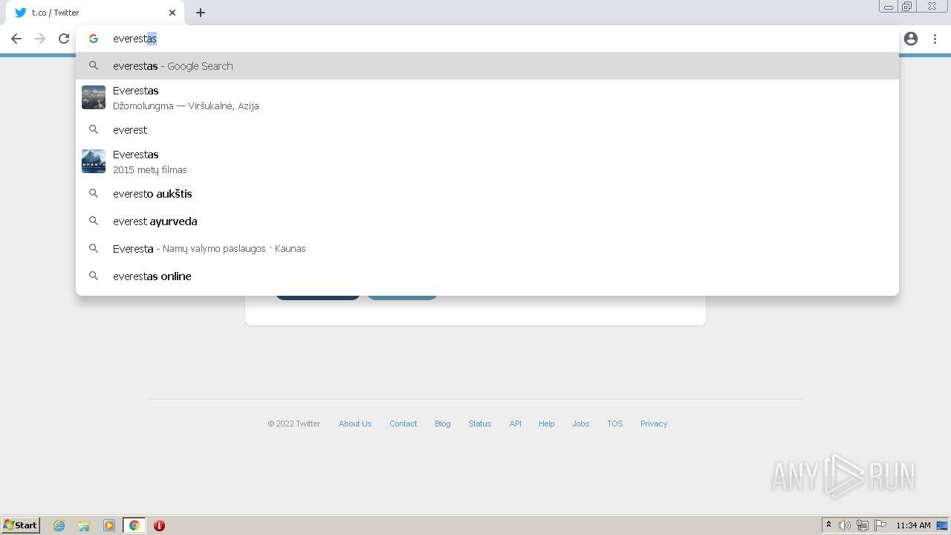Click the magnifying glass beside the everest suggestion

click(x=94, y=129)
